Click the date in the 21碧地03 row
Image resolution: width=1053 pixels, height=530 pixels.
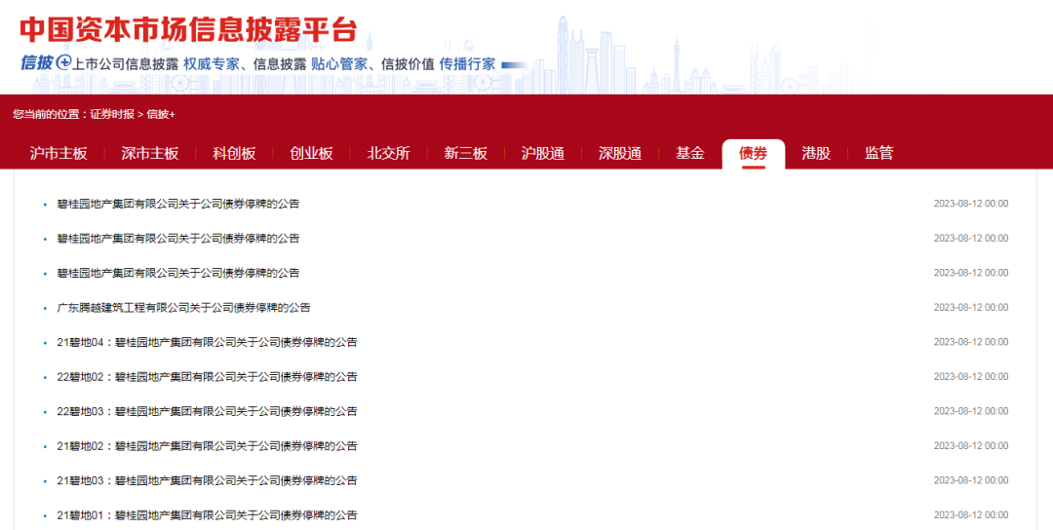point(971,480)
